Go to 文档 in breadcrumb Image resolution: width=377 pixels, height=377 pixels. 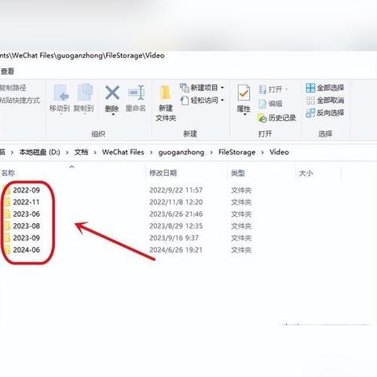[81, 152]
